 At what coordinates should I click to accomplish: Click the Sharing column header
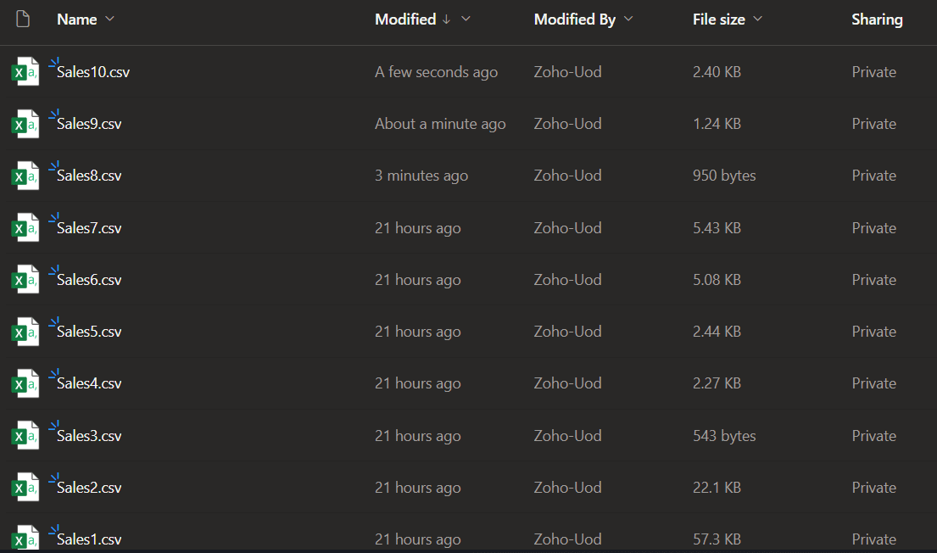click(877, 19)
